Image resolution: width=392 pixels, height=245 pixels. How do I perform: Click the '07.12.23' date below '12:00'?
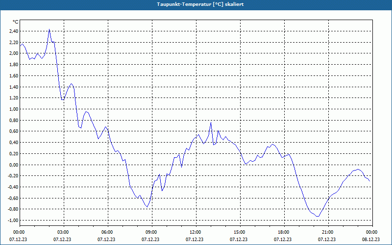click(195, 239)
